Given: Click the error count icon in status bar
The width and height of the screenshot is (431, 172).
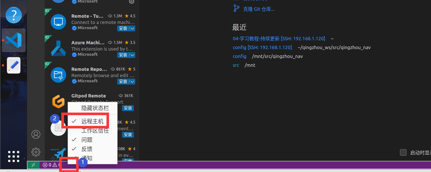Looking at the screenshot, I should coord(45,165).
